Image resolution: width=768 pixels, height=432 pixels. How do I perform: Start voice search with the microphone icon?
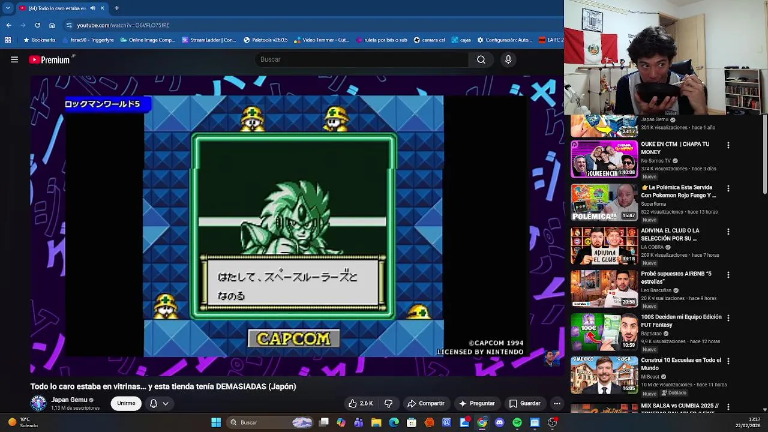point(508,59)
